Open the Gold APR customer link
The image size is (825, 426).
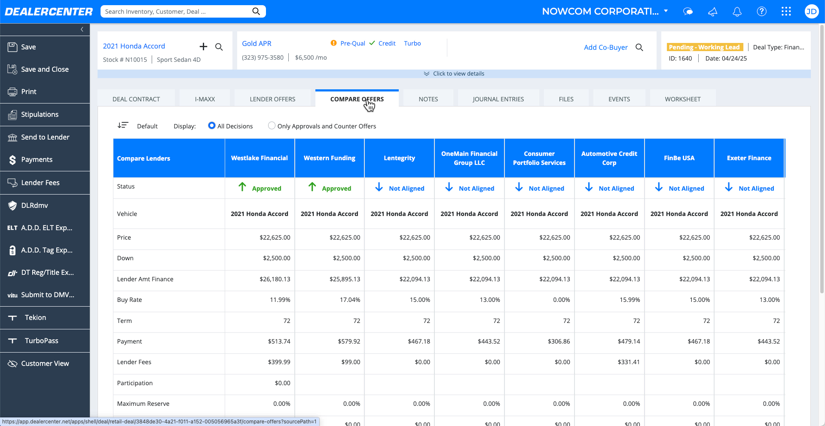(257, 43)
